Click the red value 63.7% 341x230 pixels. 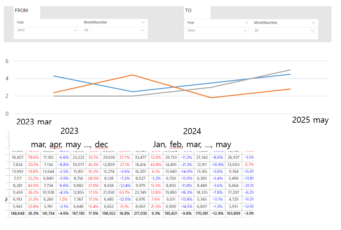pyautogui.click(x=125, y=192)
